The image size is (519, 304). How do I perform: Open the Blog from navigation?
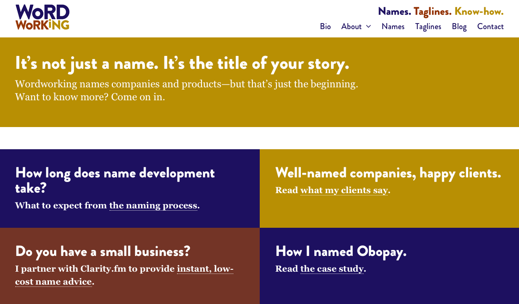tap(459, 26)
